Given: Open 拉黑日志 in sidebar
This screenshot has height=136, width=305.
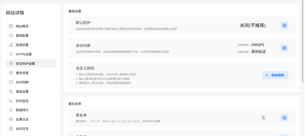Looking at the screenshot, I should pyautogui.click(x=31, y=119).
